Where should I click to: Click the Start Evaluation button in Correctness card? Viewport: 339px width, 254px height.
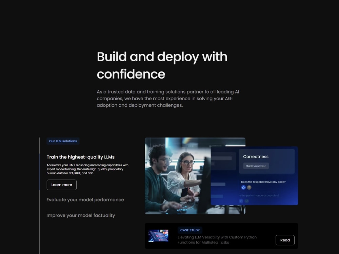pyautogui.click(x=256, y=166)
